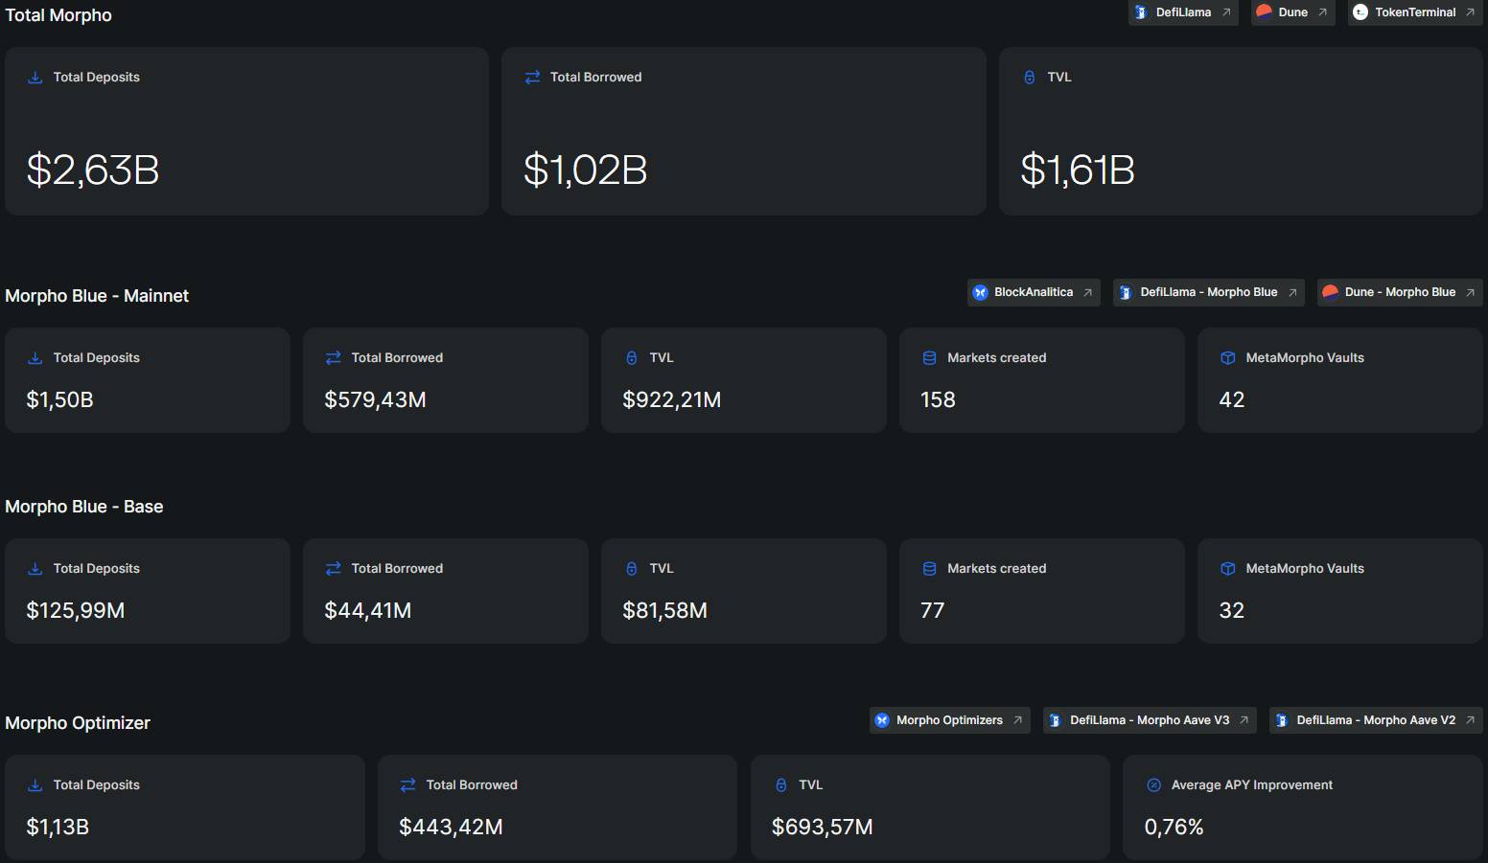Screen dimensions: 1488x863
Task: Click the DefiLlama - Morpho Blue logo icon
Action: click(x=1126, y=292)
